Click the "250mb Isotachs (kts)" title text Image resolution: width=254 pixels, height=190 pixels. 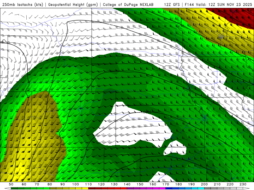pos(23,4)
